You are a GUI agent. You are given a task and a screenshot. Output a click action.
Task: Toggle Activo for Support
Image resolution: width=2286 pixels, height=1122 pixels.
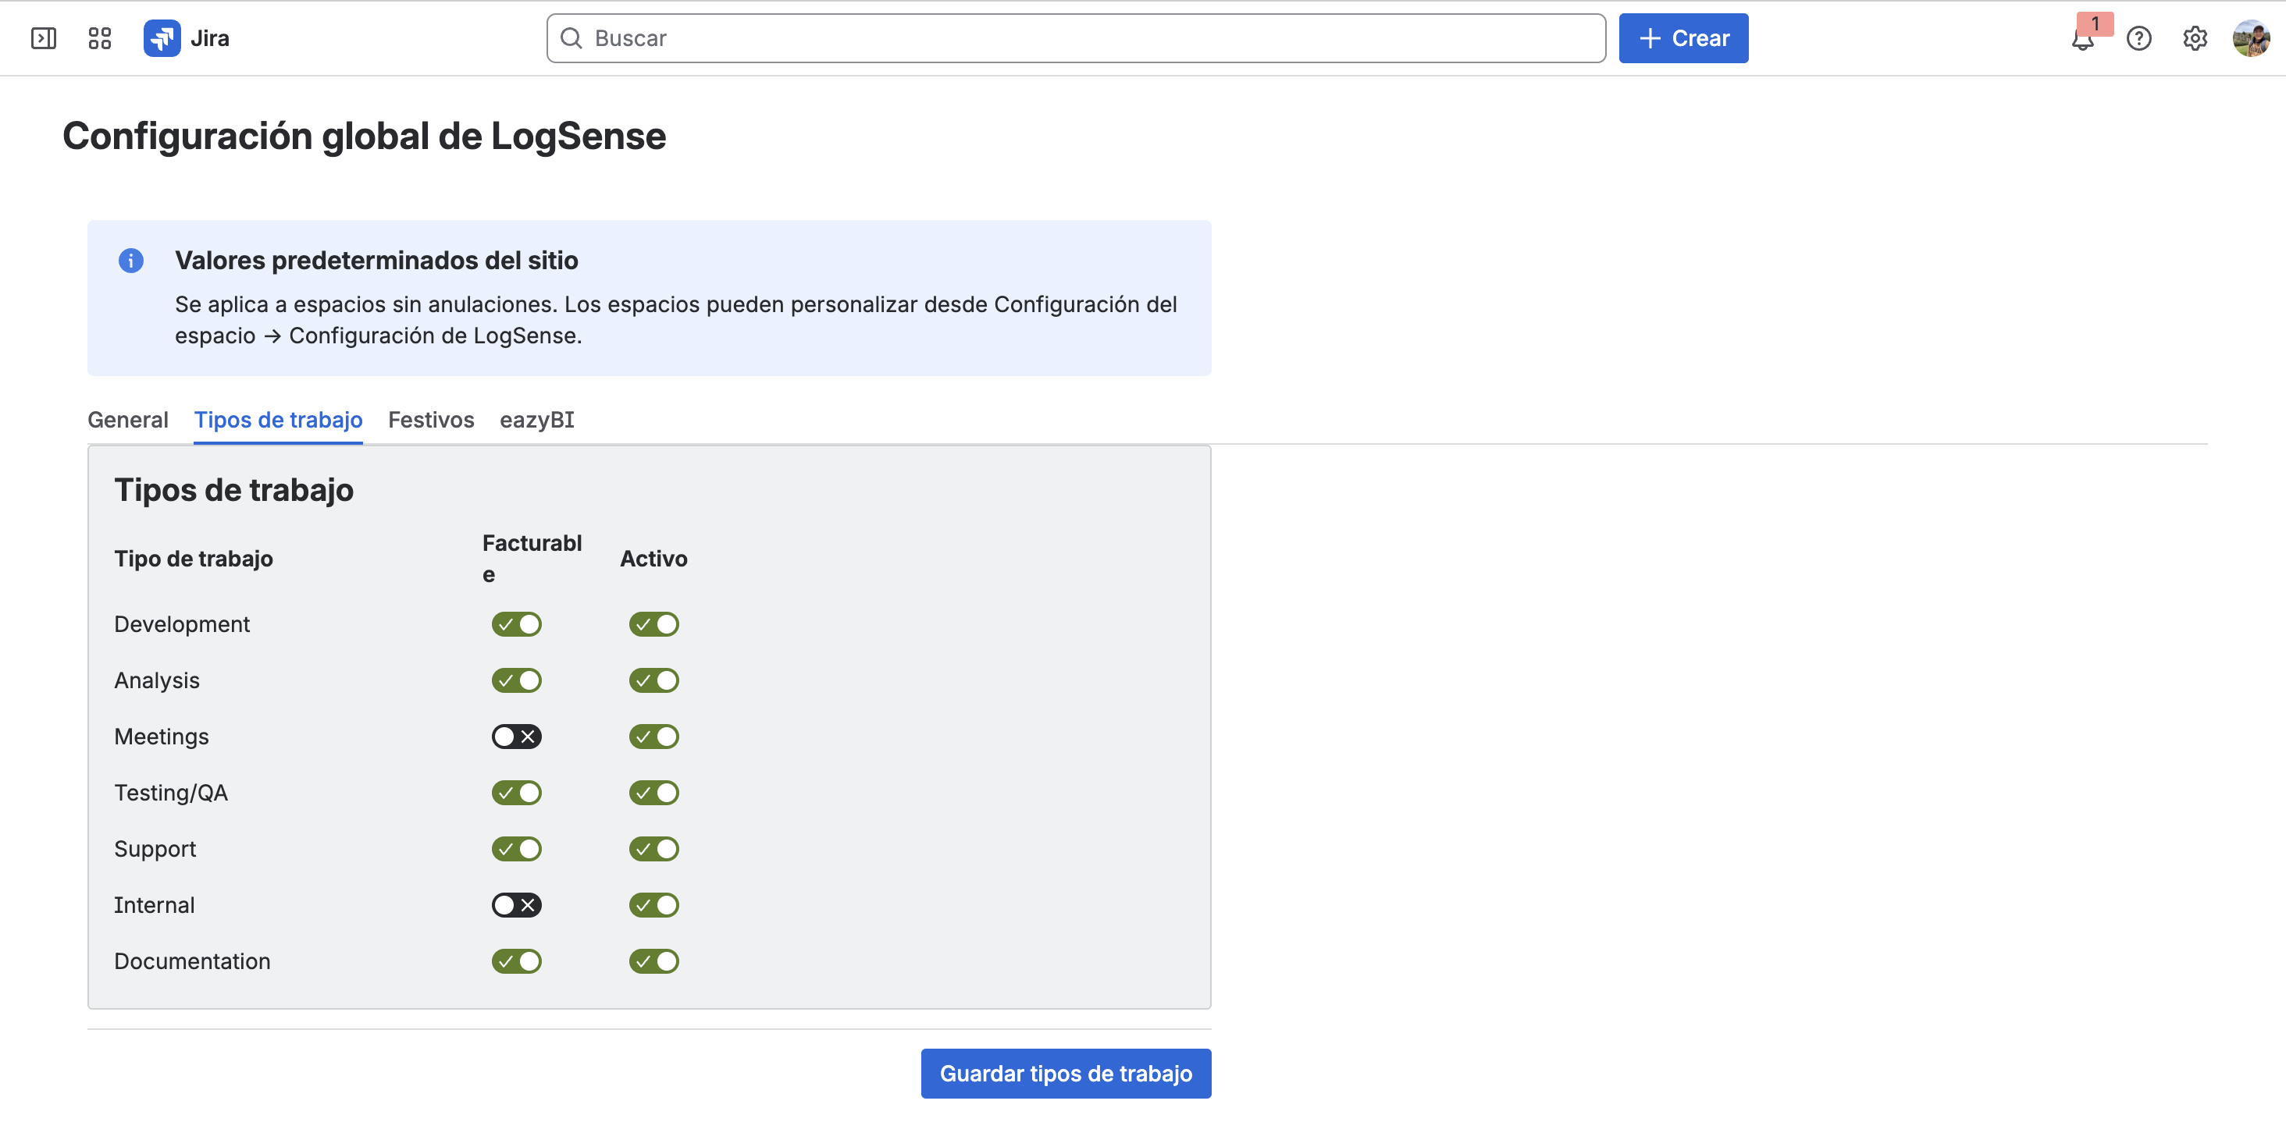pos(654,849)
